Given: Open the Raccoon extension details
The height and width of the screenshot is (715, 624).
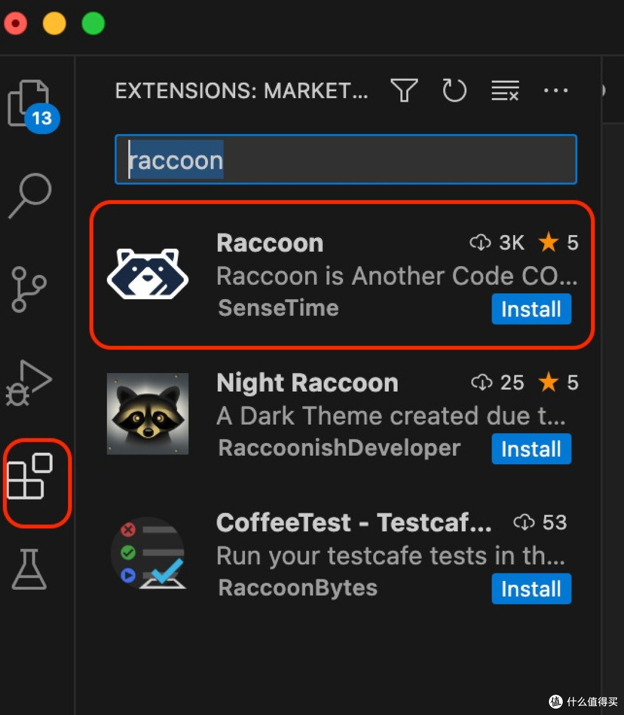Looking at the screenshot, I should point(342,275).
